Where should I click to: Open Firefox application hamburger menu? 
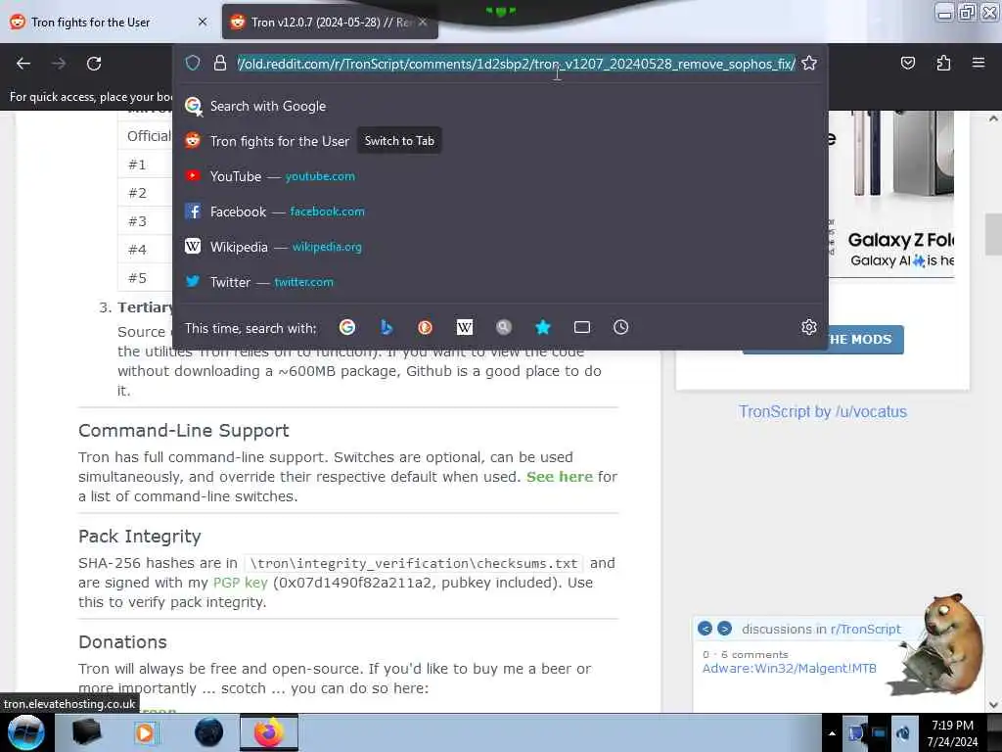tap(979, 63)
